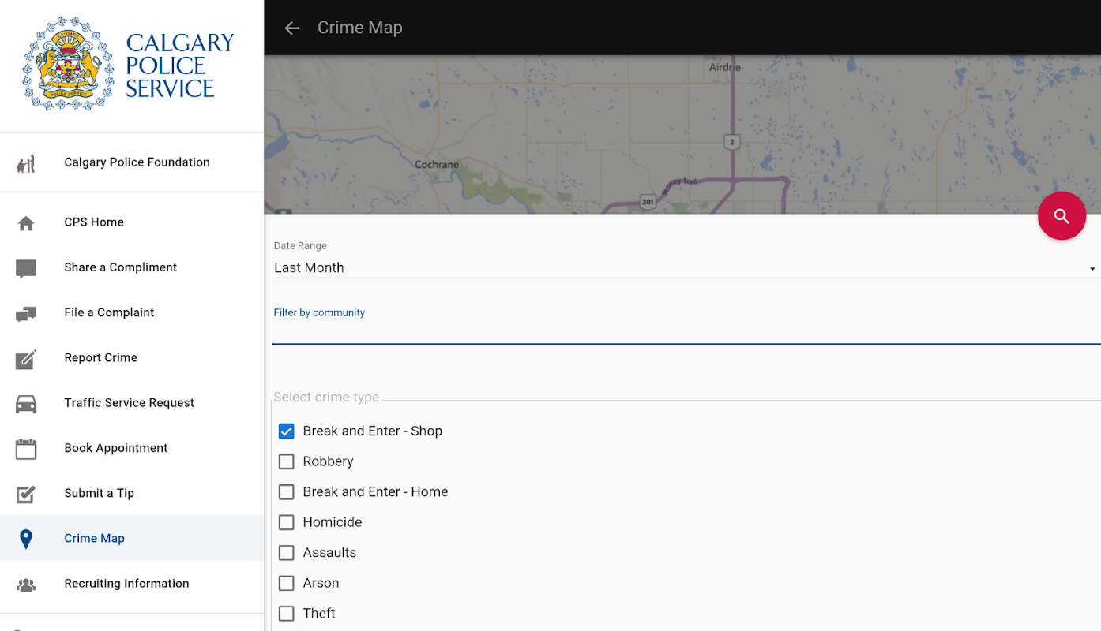Screen dimensions: 1101x631
Task: Click the CPS Home house icon
Action: 26,223
